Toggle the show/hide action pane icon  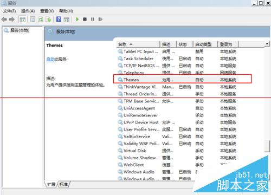pos(67,19)
